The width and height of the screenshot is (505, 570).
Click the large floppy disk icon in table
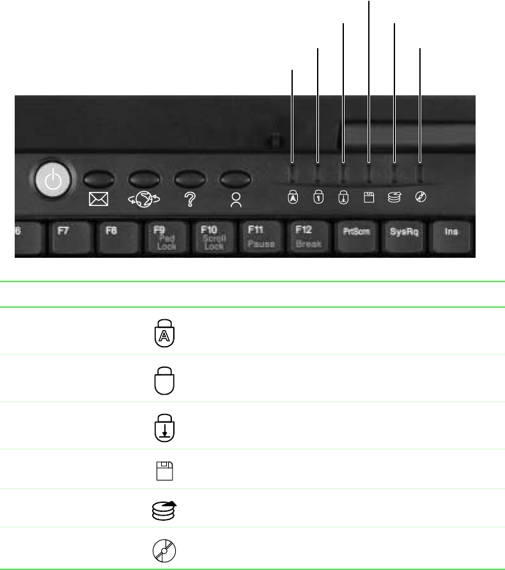click(x=164, y=471)
